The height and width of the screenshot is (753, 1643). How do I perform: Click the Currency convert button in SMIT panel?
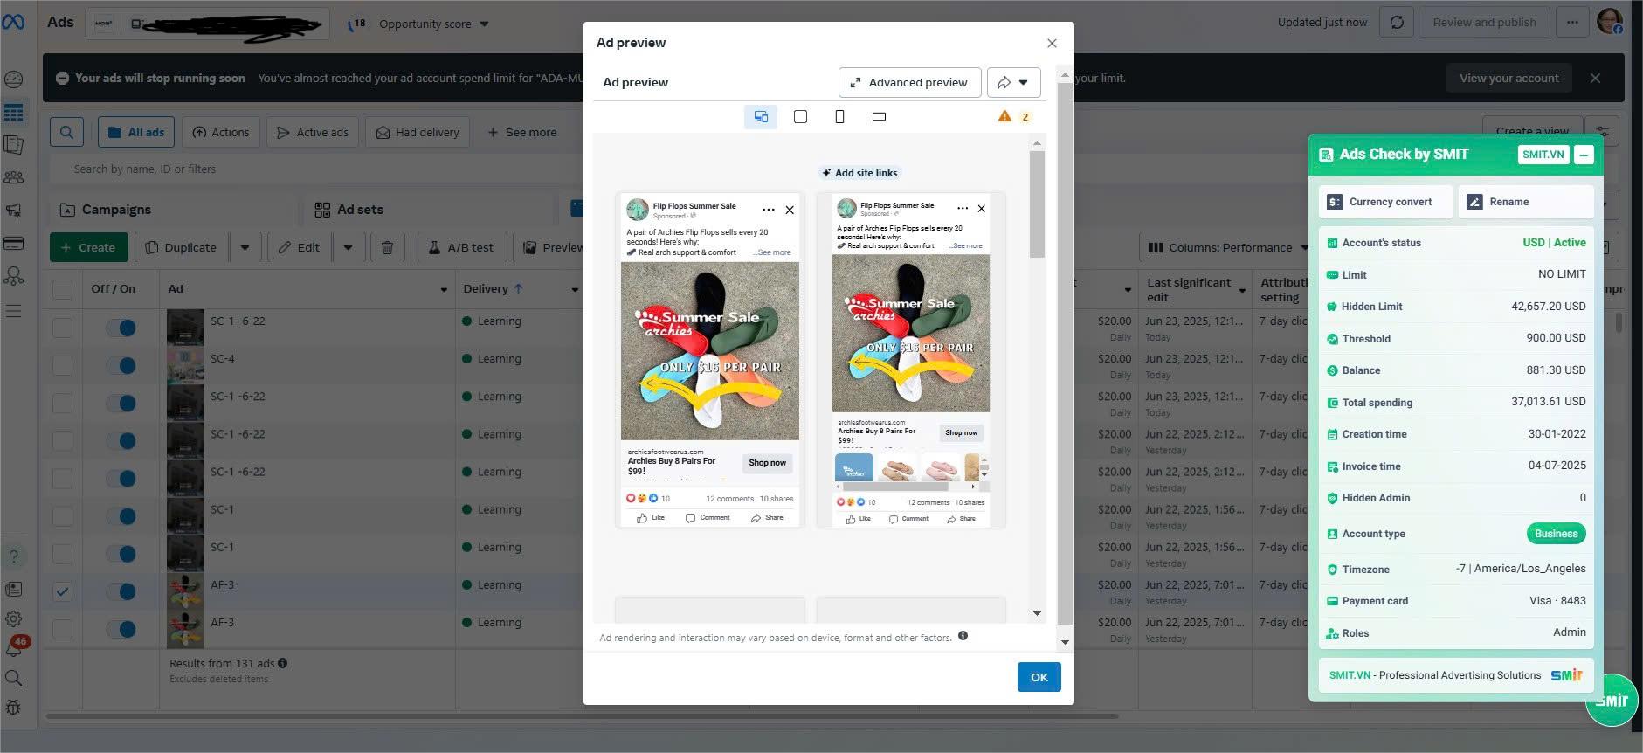pos(1385,202)
